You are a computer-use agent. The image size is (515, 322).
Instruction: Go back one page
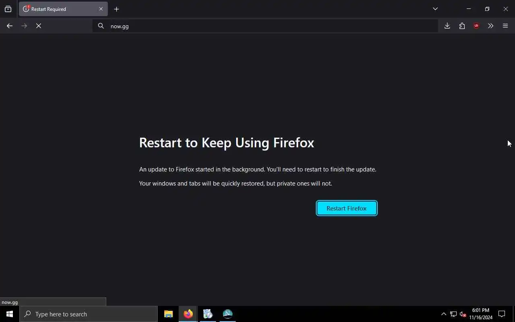click(x=10, y=26)
